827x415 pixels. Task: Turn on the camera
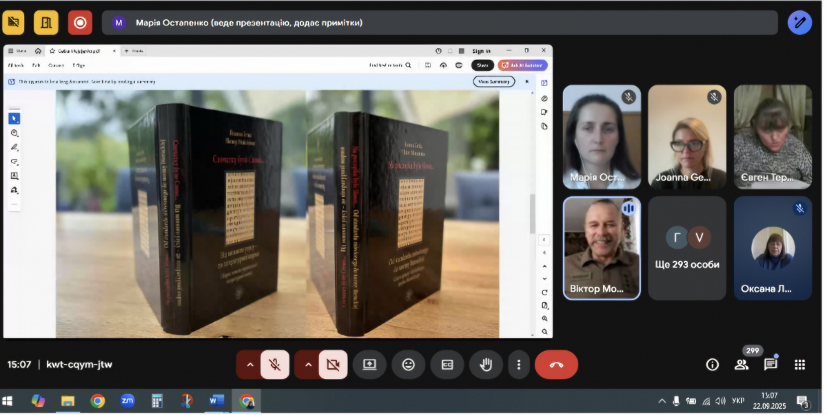point(334,365)
